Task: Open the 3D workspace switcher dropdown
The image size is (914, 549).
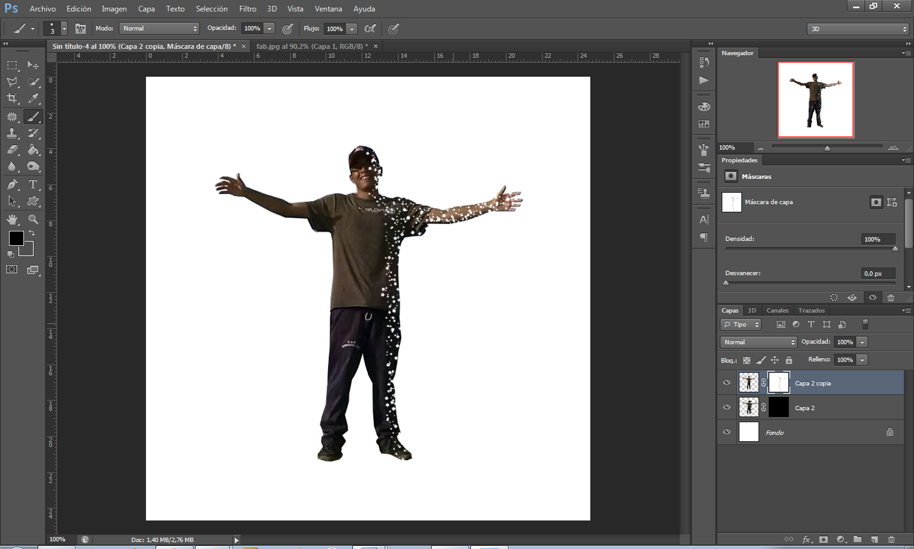Action: [859, 29]
